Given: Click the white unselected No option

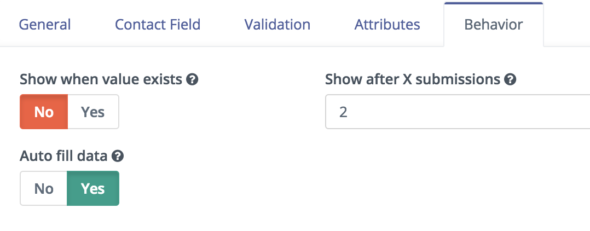Looking at the screenshot, I should pos(44,188).
